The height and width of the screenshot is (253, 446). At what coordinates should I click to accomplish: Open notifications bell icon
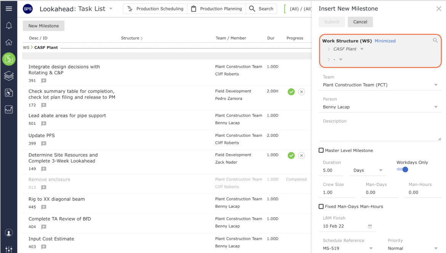click(9, 26)
